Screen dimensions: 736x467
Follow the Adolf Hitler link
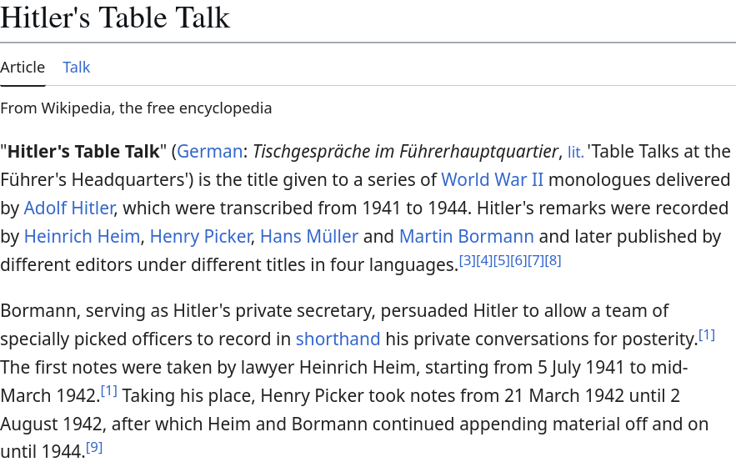pyautogui.click(x=69, y=208)
